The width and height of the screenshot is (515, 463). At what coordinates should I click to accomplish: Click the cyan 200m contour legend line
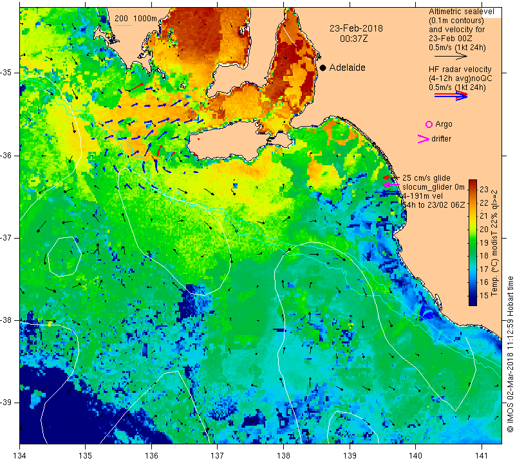124,25
